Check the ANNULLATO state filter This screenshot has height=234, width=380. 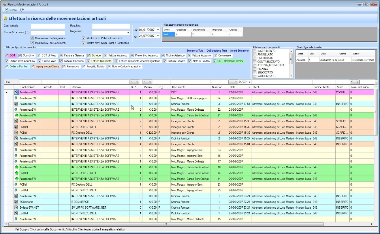pyautogui.click(x=255, y=54)
